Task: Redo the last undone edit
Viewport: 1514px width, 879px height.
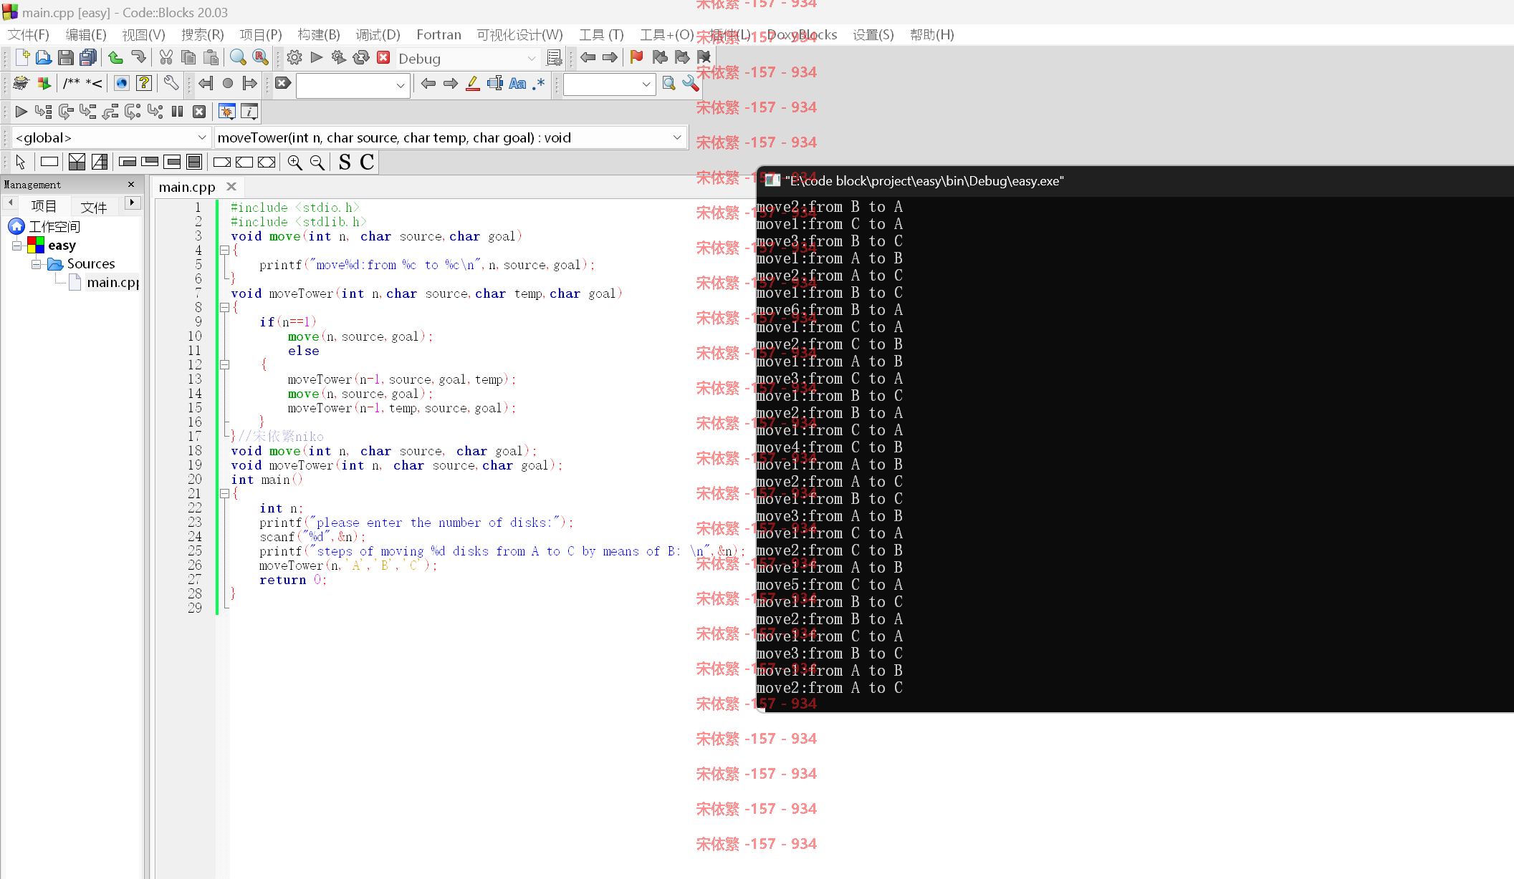Action: [138, 58]
